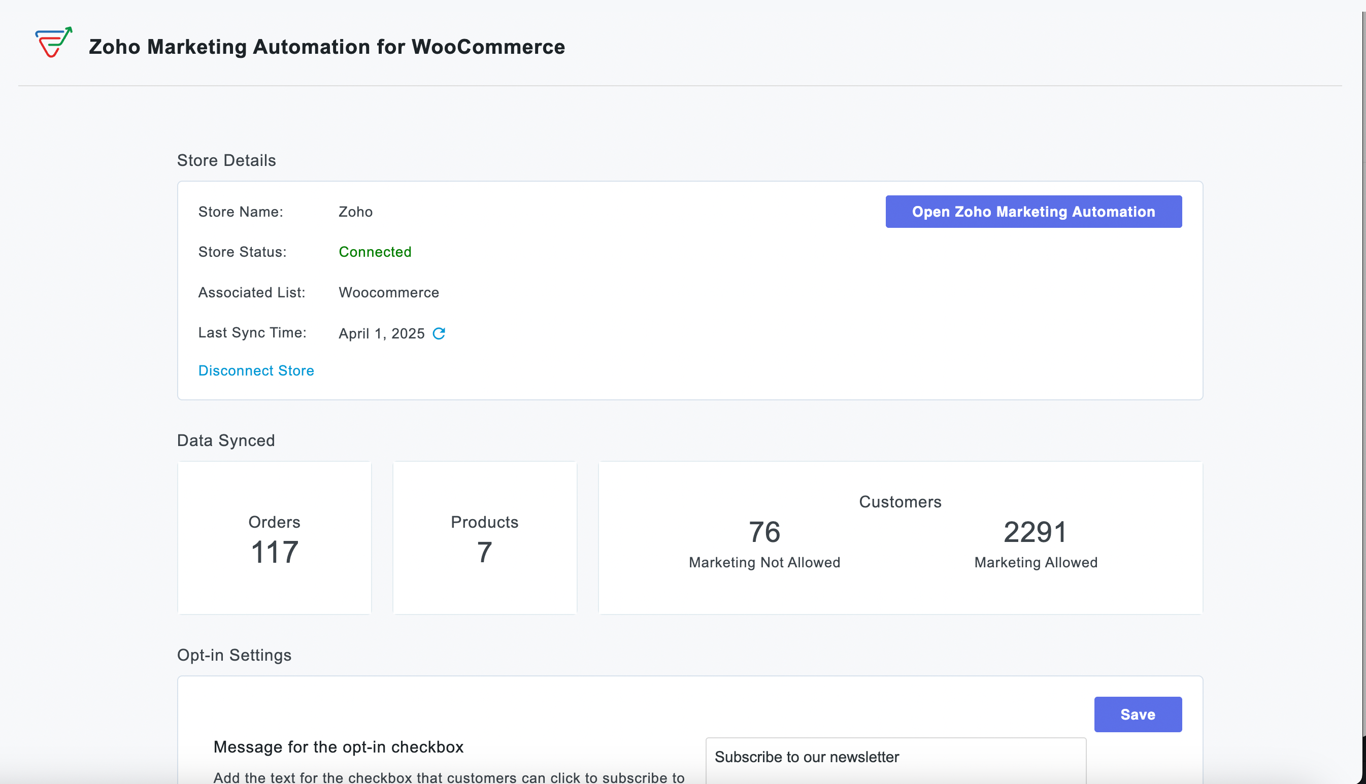Click the Last Sync Time date April 1, 2025
The image size is (1366, 784).
[x=381, y=333]
